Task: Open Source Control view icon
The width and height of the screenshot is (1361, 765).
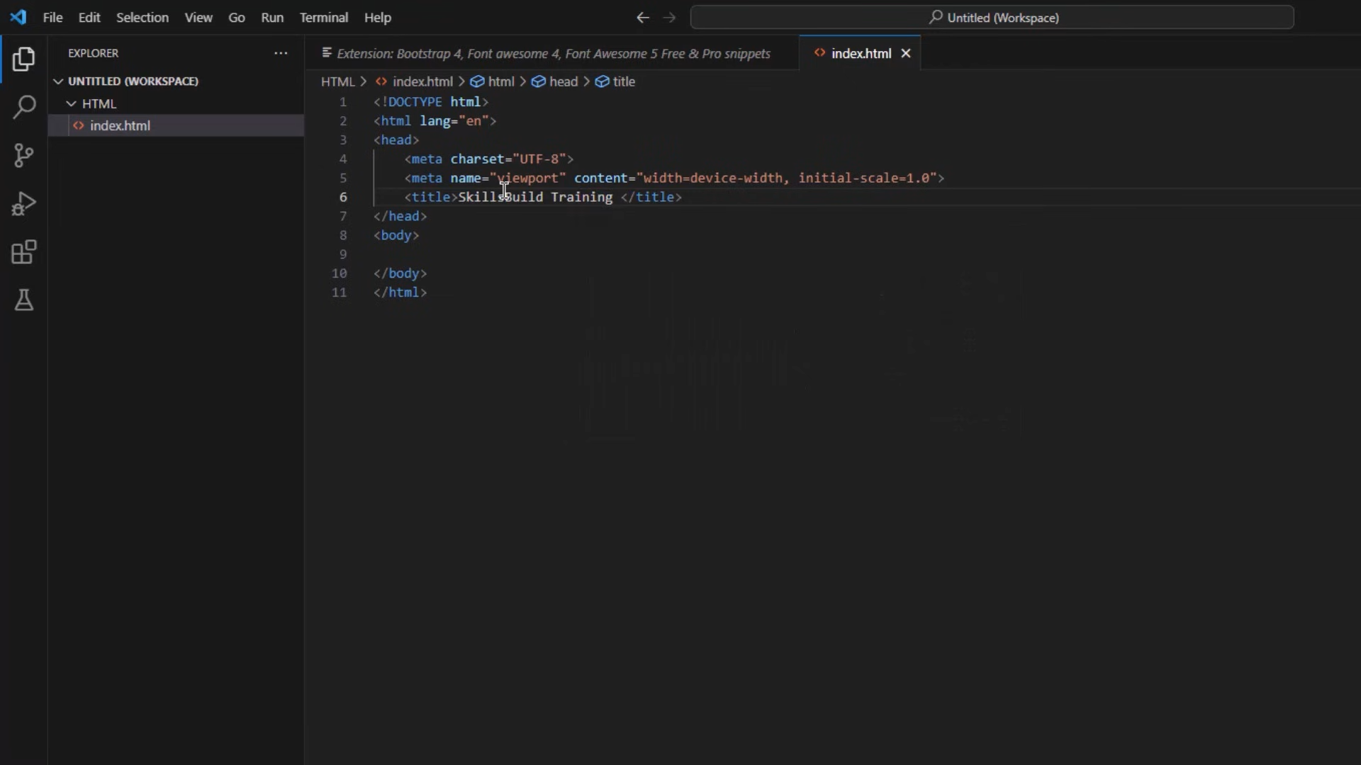Action: click(23, 156)
